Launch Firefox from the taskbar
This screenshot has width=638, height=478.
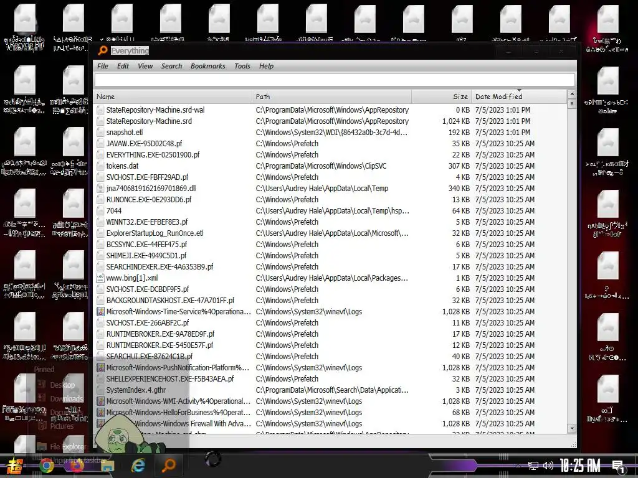tap(77, 466)
